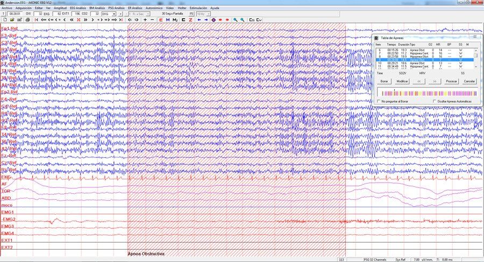Screen dimensions: 484x262
Task: Click the colored apnea timeline strip
Action: (427, 93)
